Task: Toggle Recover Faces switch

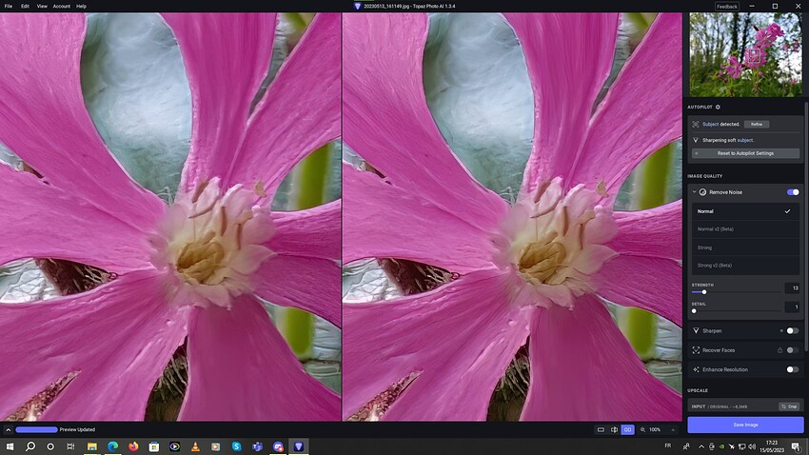Action: 793,350
